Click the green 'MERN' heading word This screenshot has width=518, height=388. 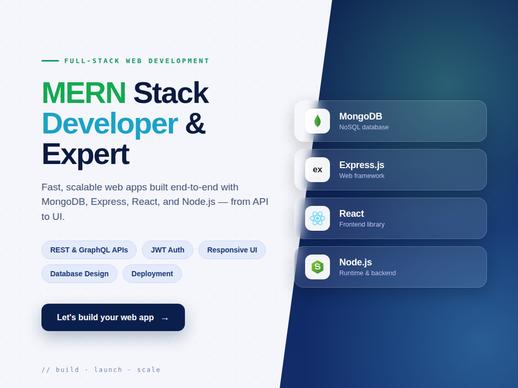click(83, 93)
